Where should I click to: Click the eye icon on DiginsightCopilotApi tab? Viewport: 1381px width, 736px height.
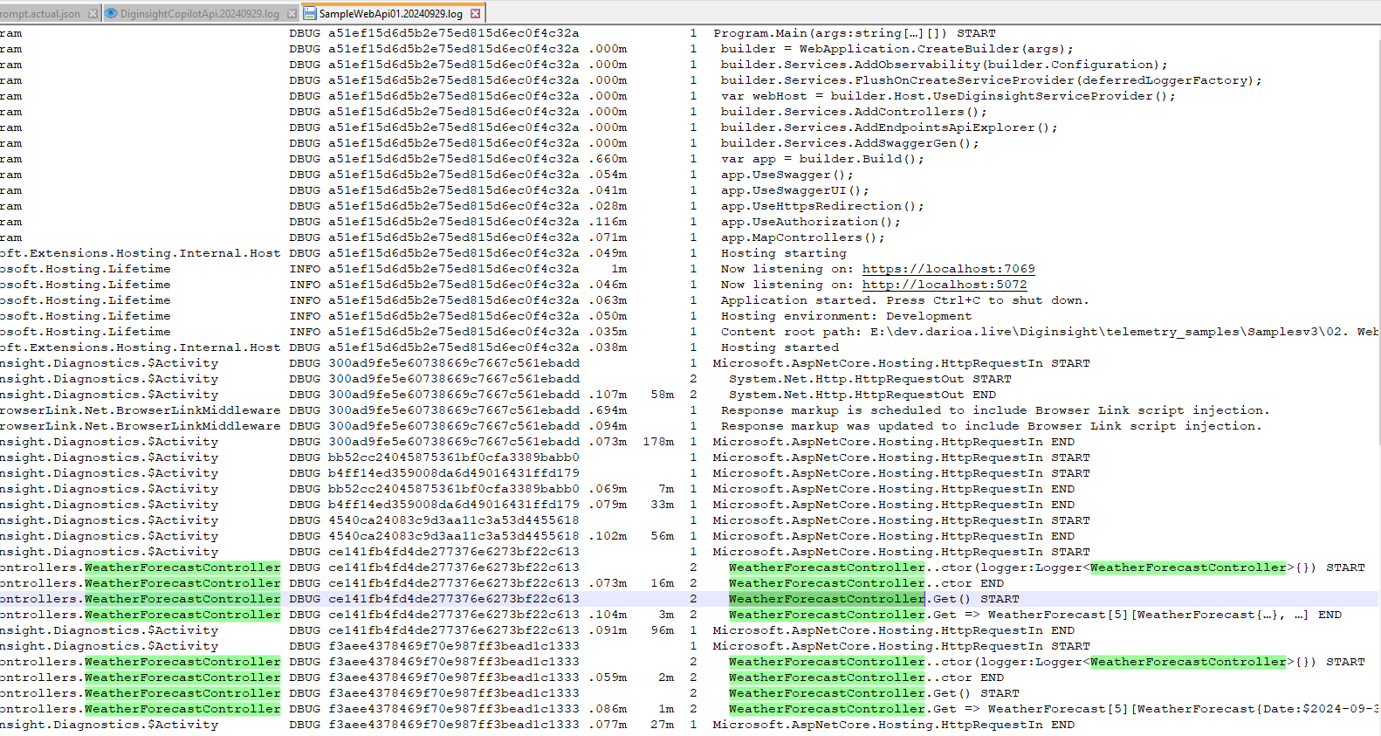(x=111, y=14)
